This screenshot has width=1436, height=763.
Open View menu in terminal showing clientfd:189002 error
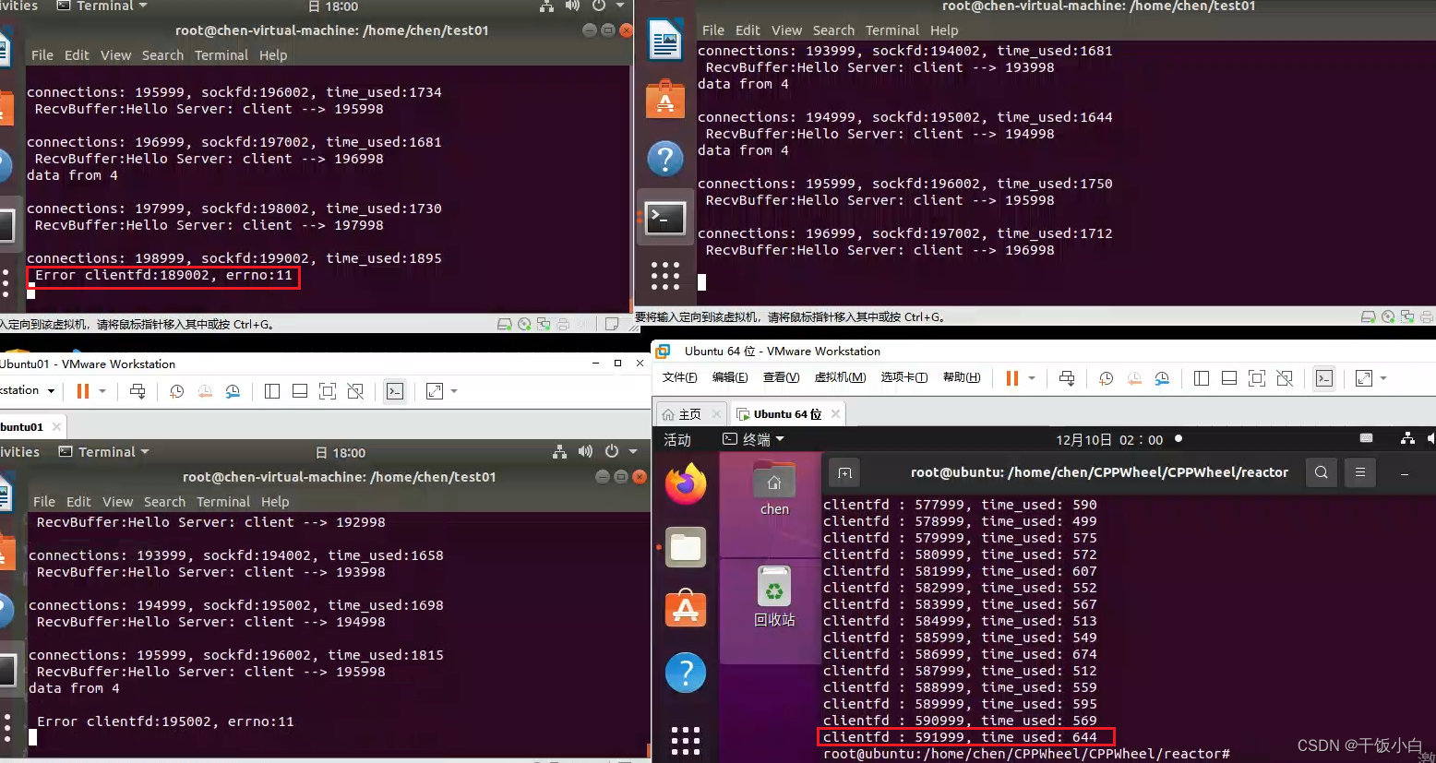115,55
